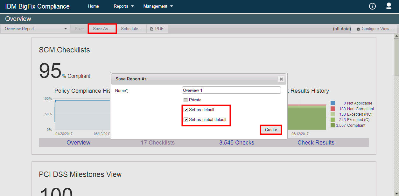Click the Excepted (NC) legend swatch
The height and width of the screenshot is (196, 399).
[x=333, y=114]
